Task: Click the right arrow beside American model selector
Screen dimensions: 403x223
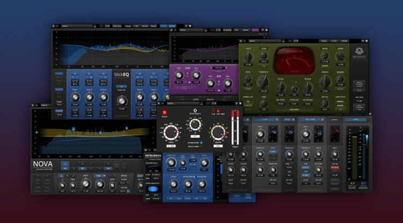Action: (226, 68)
